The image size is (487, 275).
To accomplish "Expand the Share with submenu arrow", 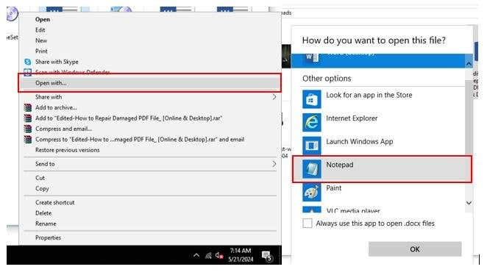I will point(274,97).
